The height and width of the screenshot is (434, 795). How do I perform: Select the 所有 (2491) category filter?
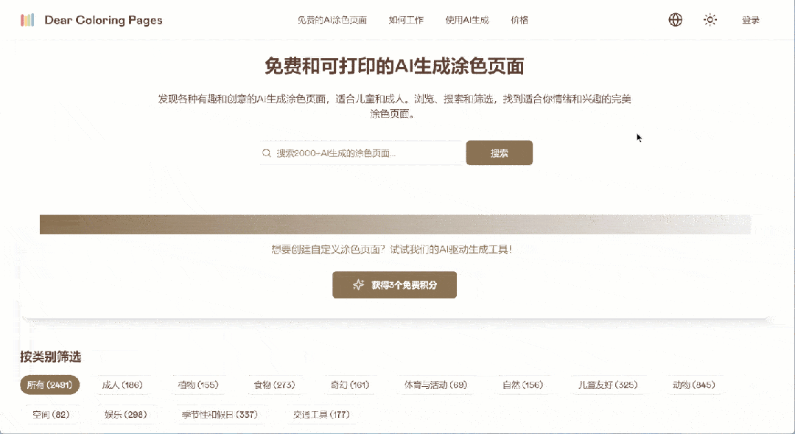[x=49, y=385]
